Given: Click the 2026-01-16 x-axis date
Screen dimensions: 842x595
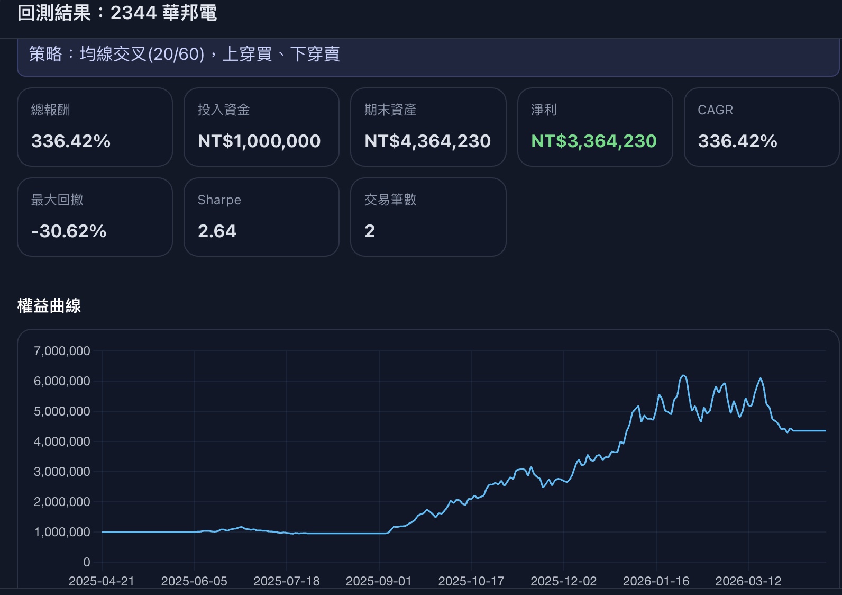Looking at the screenshot, I should (656, 581).
